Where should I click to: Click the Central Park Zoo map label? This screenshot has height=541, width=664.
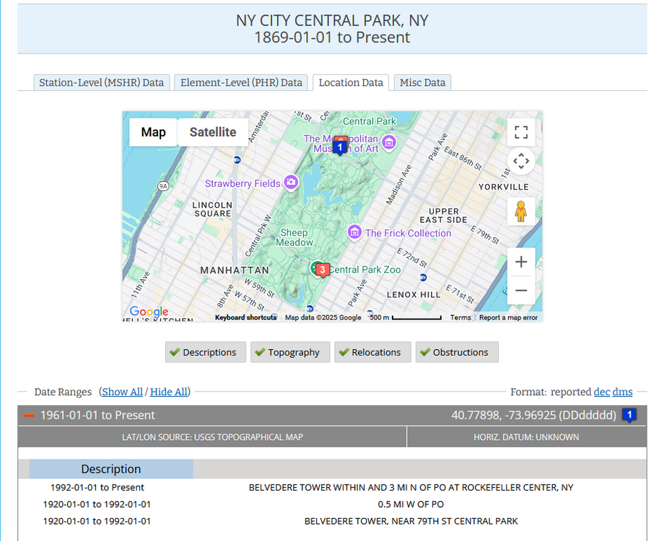[364, 270]
